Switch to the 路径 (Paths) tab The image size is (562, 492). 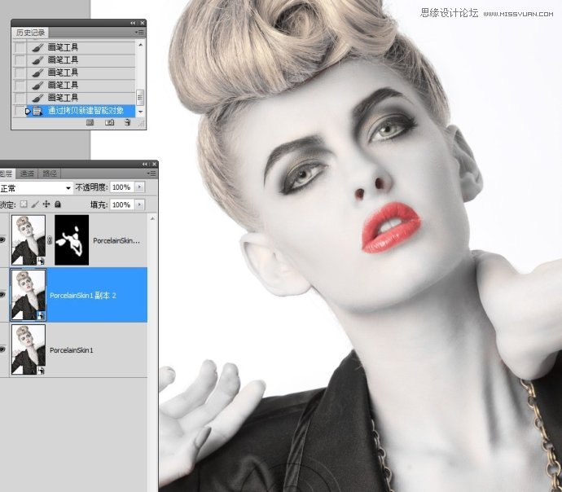[49, 174]
